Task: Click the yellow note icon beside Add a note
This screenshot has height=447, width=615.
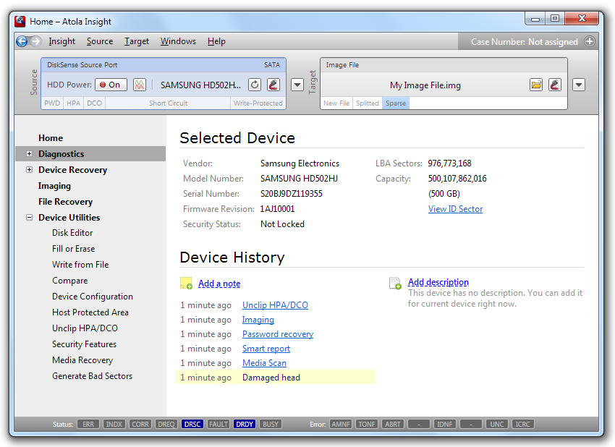Action: pos(186,283)
